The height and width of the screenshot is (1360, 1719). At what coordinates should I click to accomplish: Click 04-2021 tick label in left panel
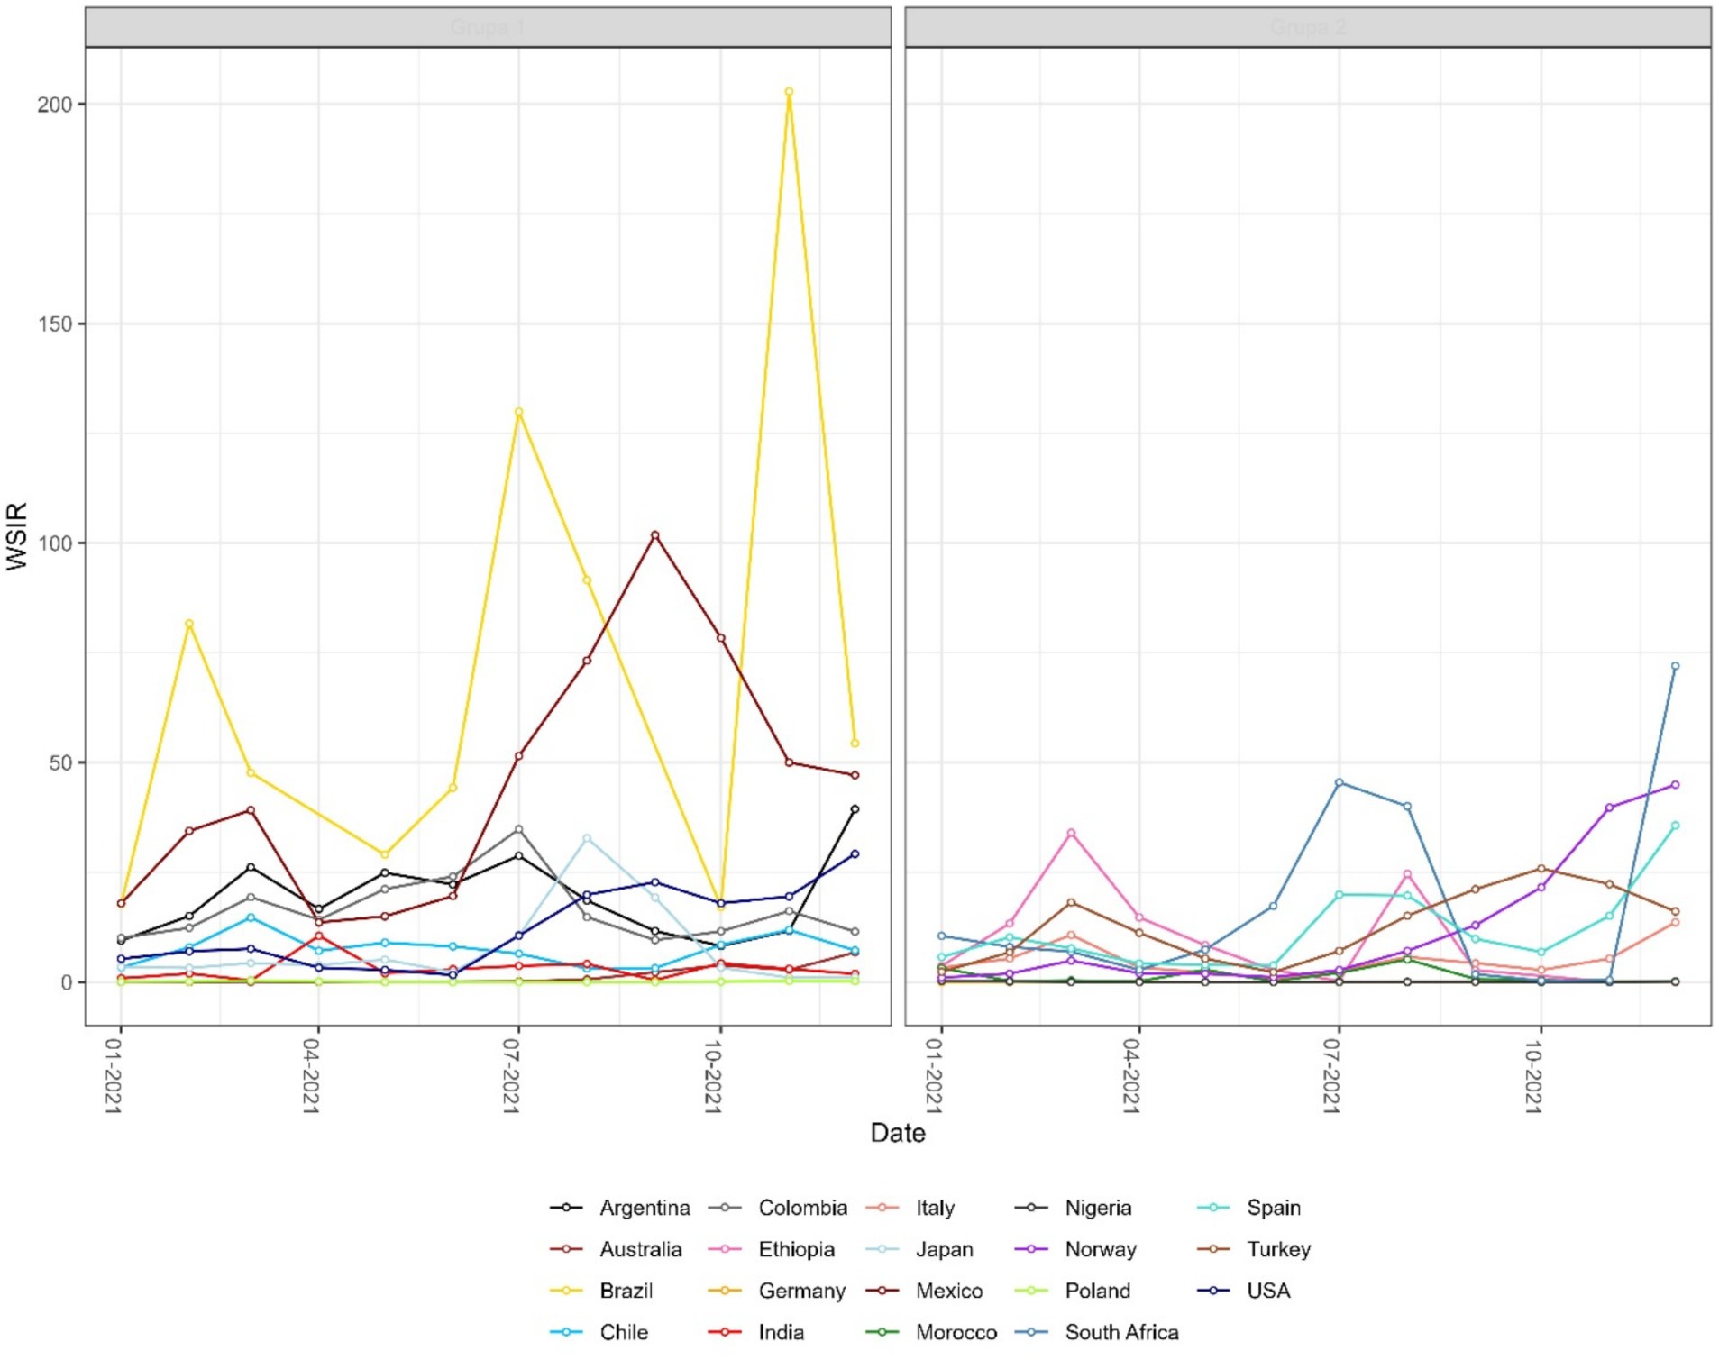coord(311,1075)
